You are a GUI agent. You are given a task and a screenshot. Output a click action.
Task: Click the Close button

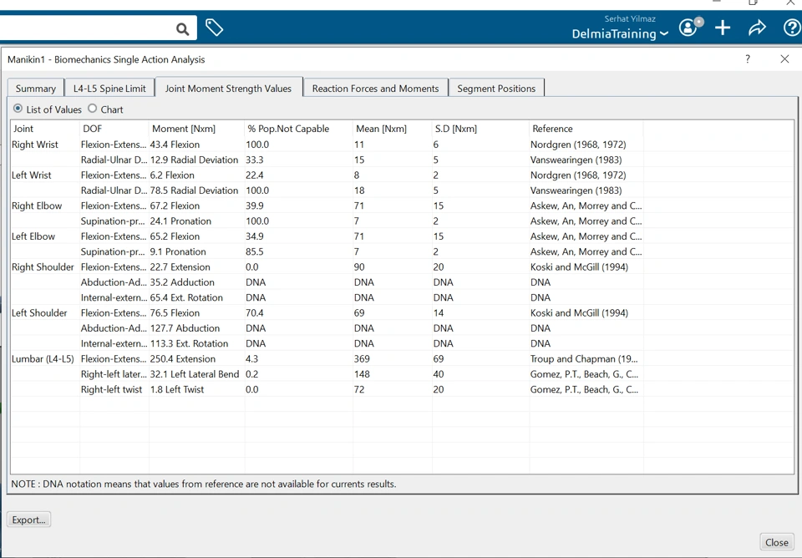pyautogui.click(x=776, y=542)
